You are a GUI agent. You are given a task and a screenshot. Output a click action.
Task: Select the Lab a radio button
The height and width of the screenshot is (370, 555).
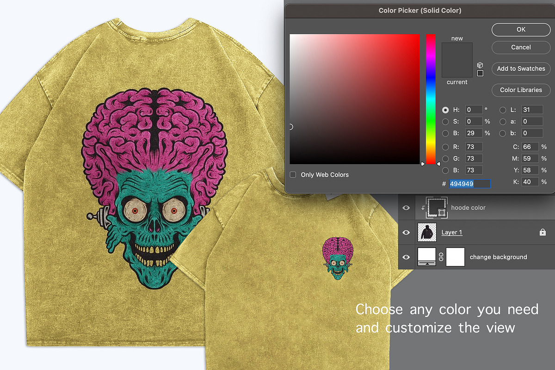pos(503,122)
